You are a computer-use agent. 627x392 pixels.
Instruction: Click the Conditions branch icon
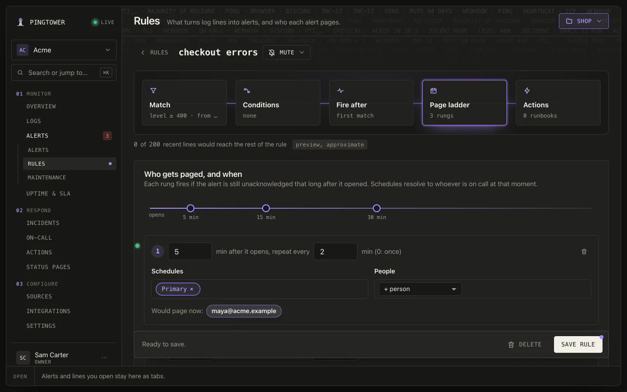point(247,91)
